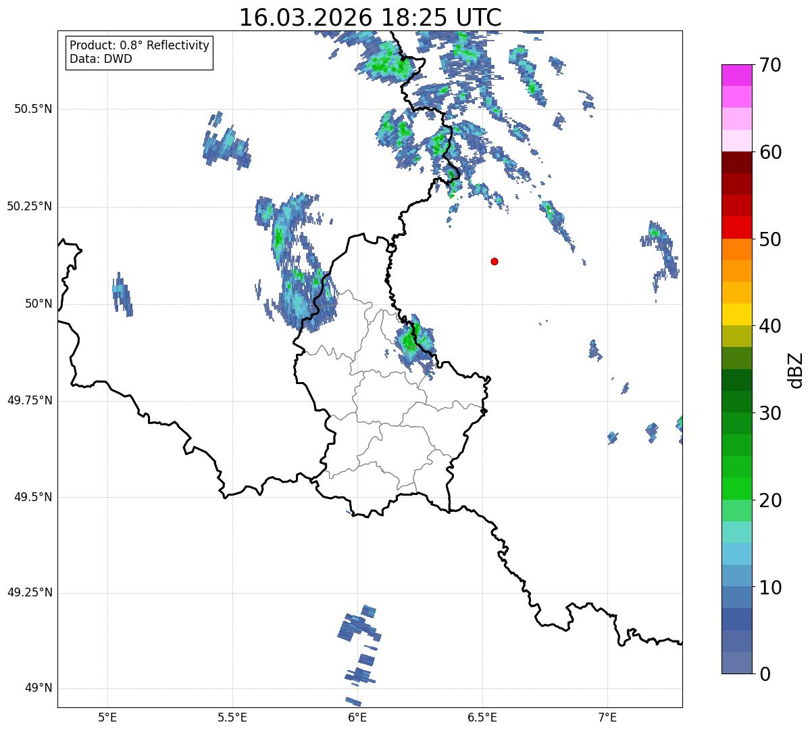The width and height of the screenshot is (812, 731).
Task: Click the orange swatch just below 50
Action: pyautogui.click(x=737, y=250)
